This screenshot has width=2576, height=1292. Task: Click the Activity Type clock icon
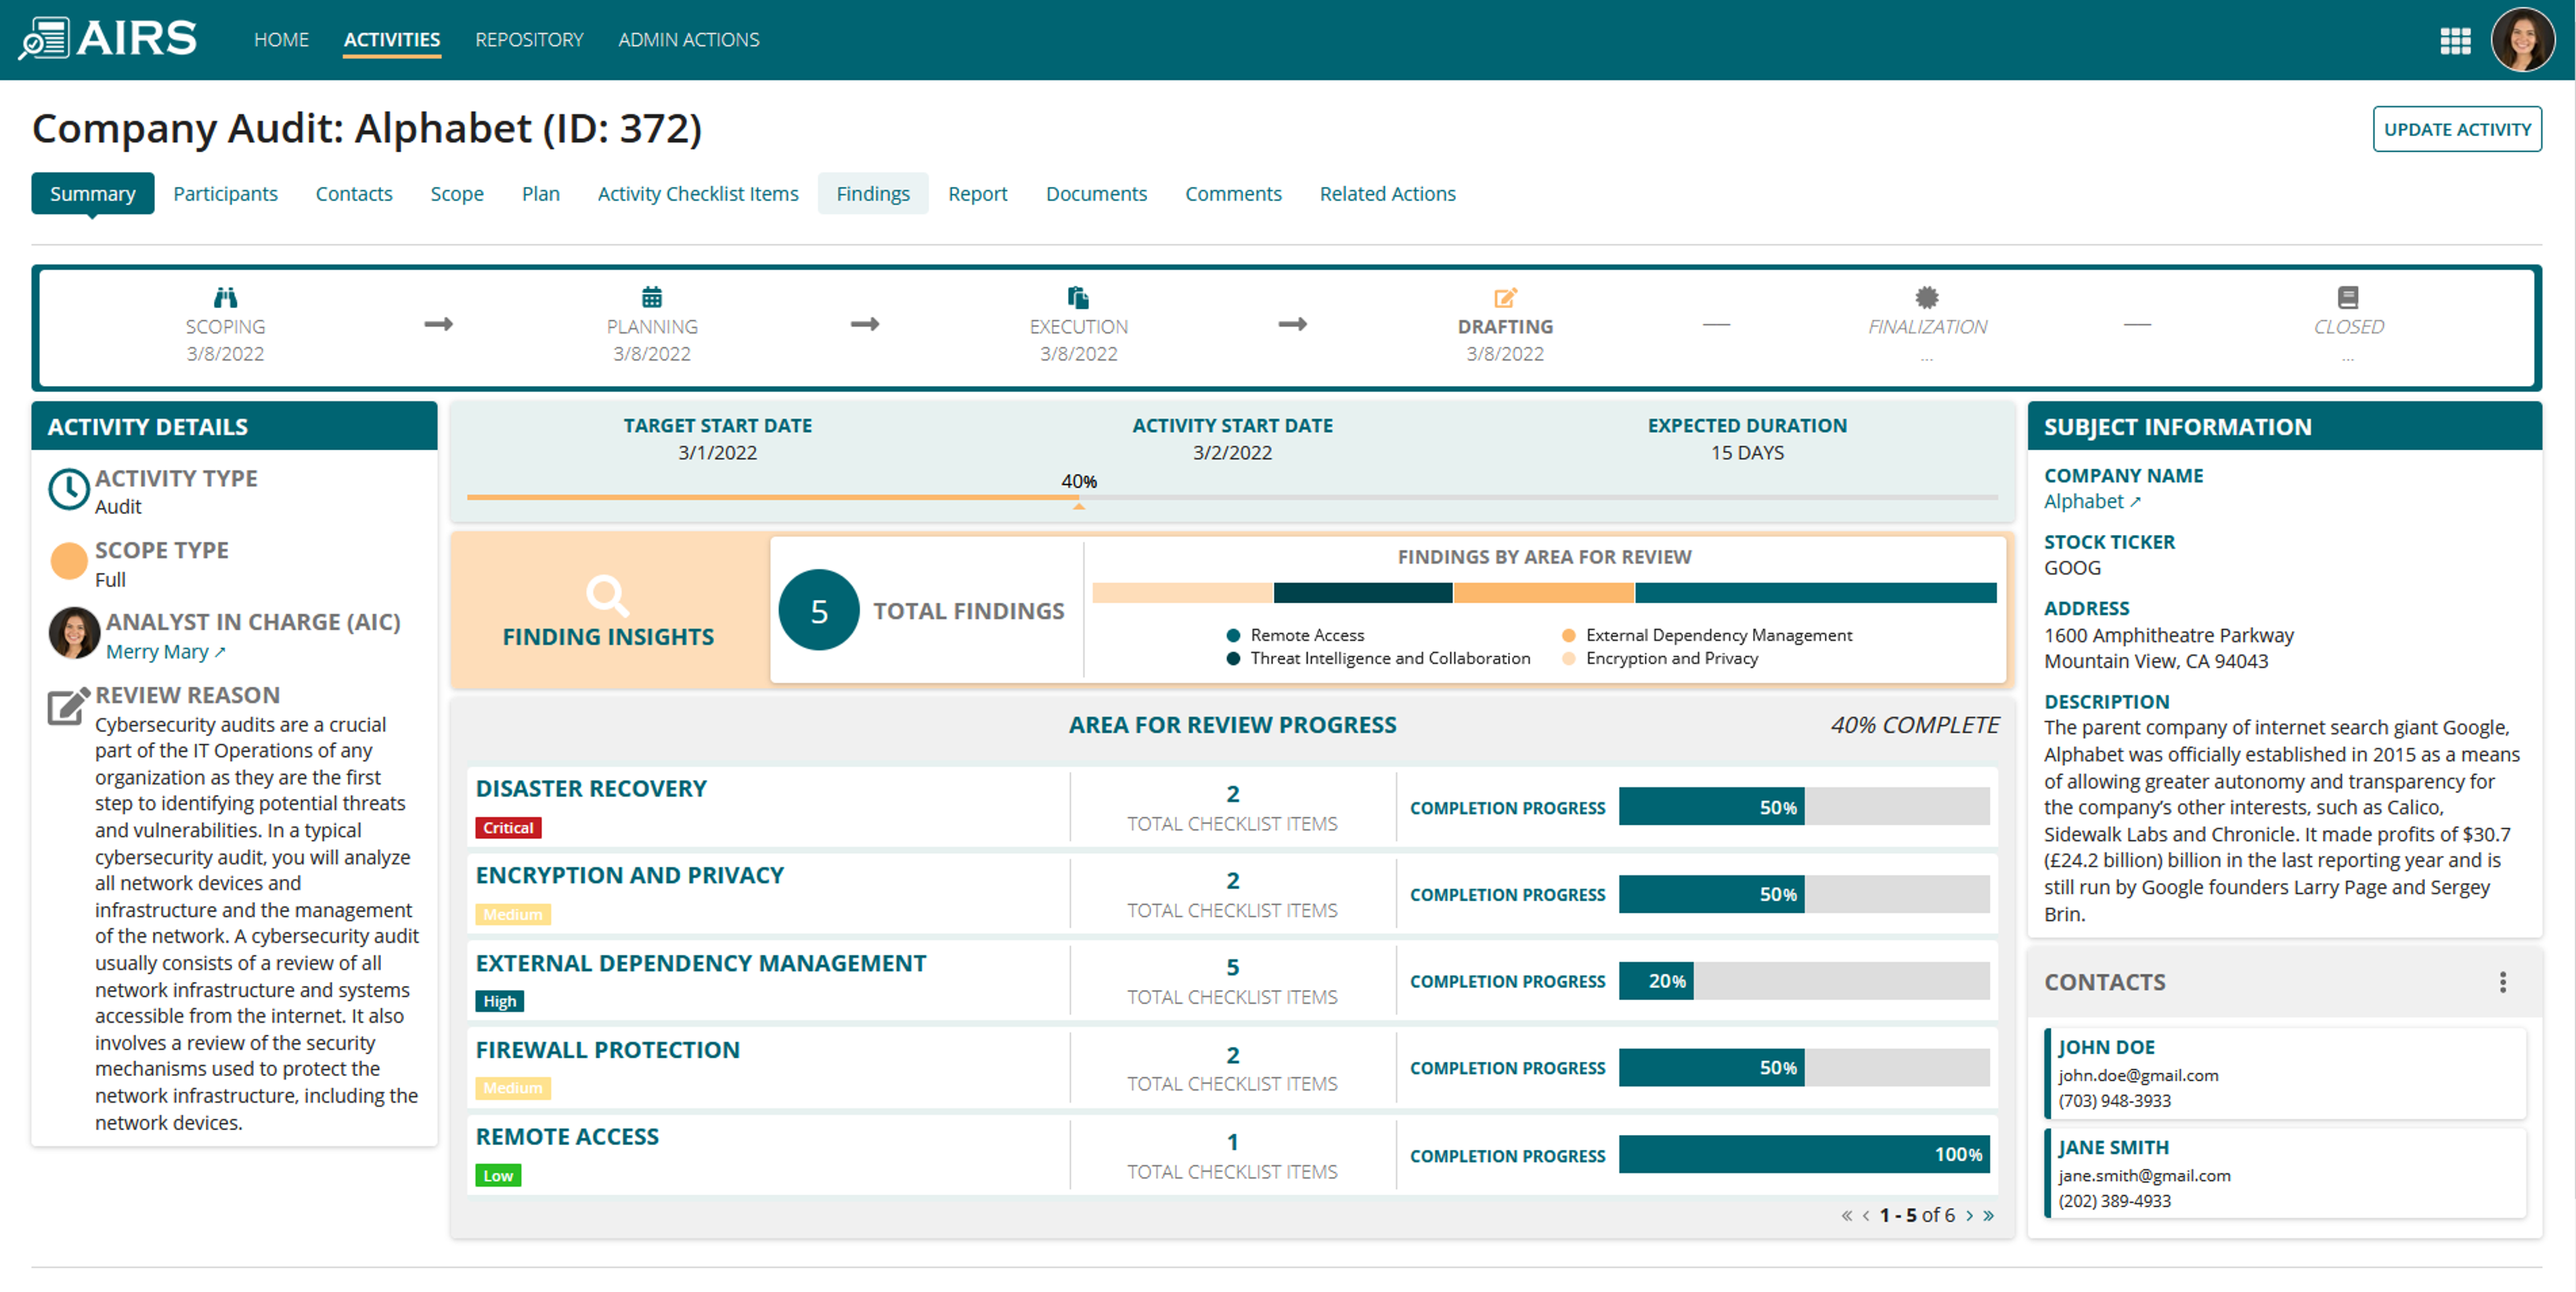coord(69,489)
